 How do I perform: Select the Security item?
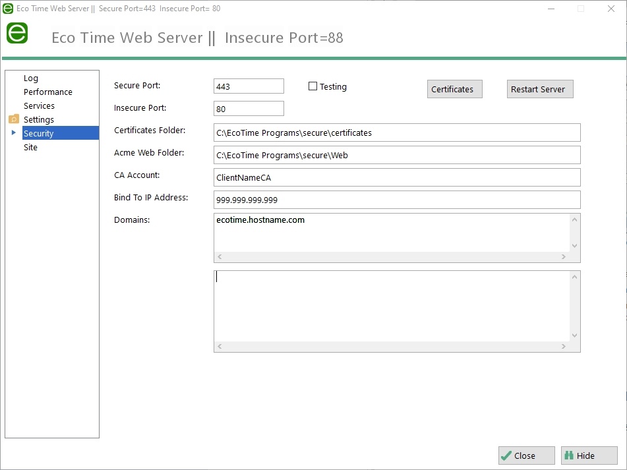[61, 133]
